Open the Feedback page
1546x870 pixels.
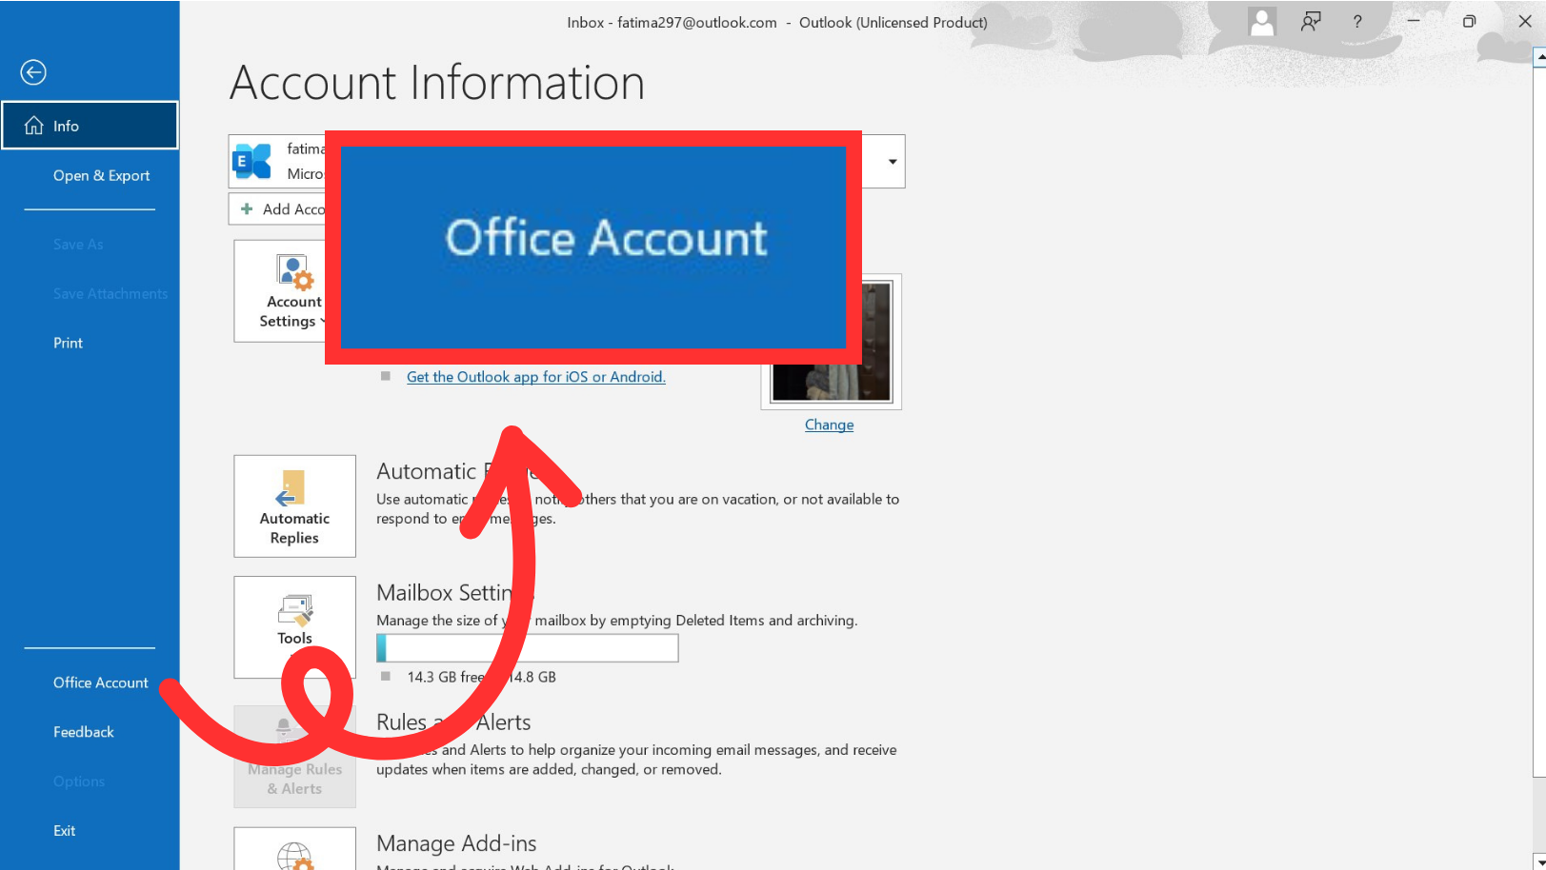pos(84,732)
